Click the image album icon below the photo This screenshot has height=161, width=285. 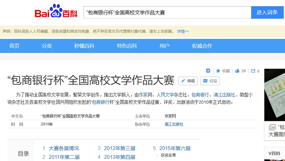pyautogui.click(x=272, y=127)
